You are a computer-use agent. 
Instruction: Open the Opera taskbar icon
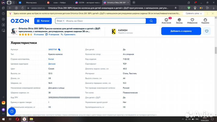point(17,119)
